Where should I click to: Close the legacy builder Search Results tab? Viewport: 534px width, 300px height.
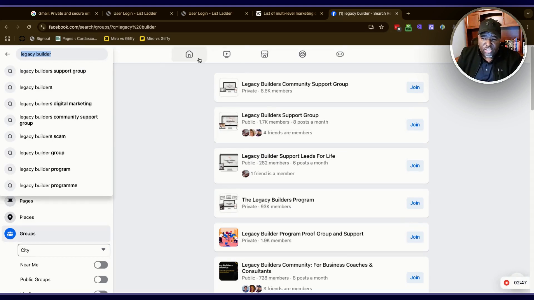pyautogui.click(x=397, y=13)
